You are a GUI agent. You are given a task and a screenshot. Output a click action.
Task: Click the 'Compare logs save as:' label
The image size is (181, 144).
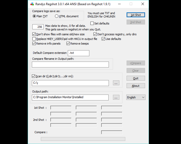[46, 11]
